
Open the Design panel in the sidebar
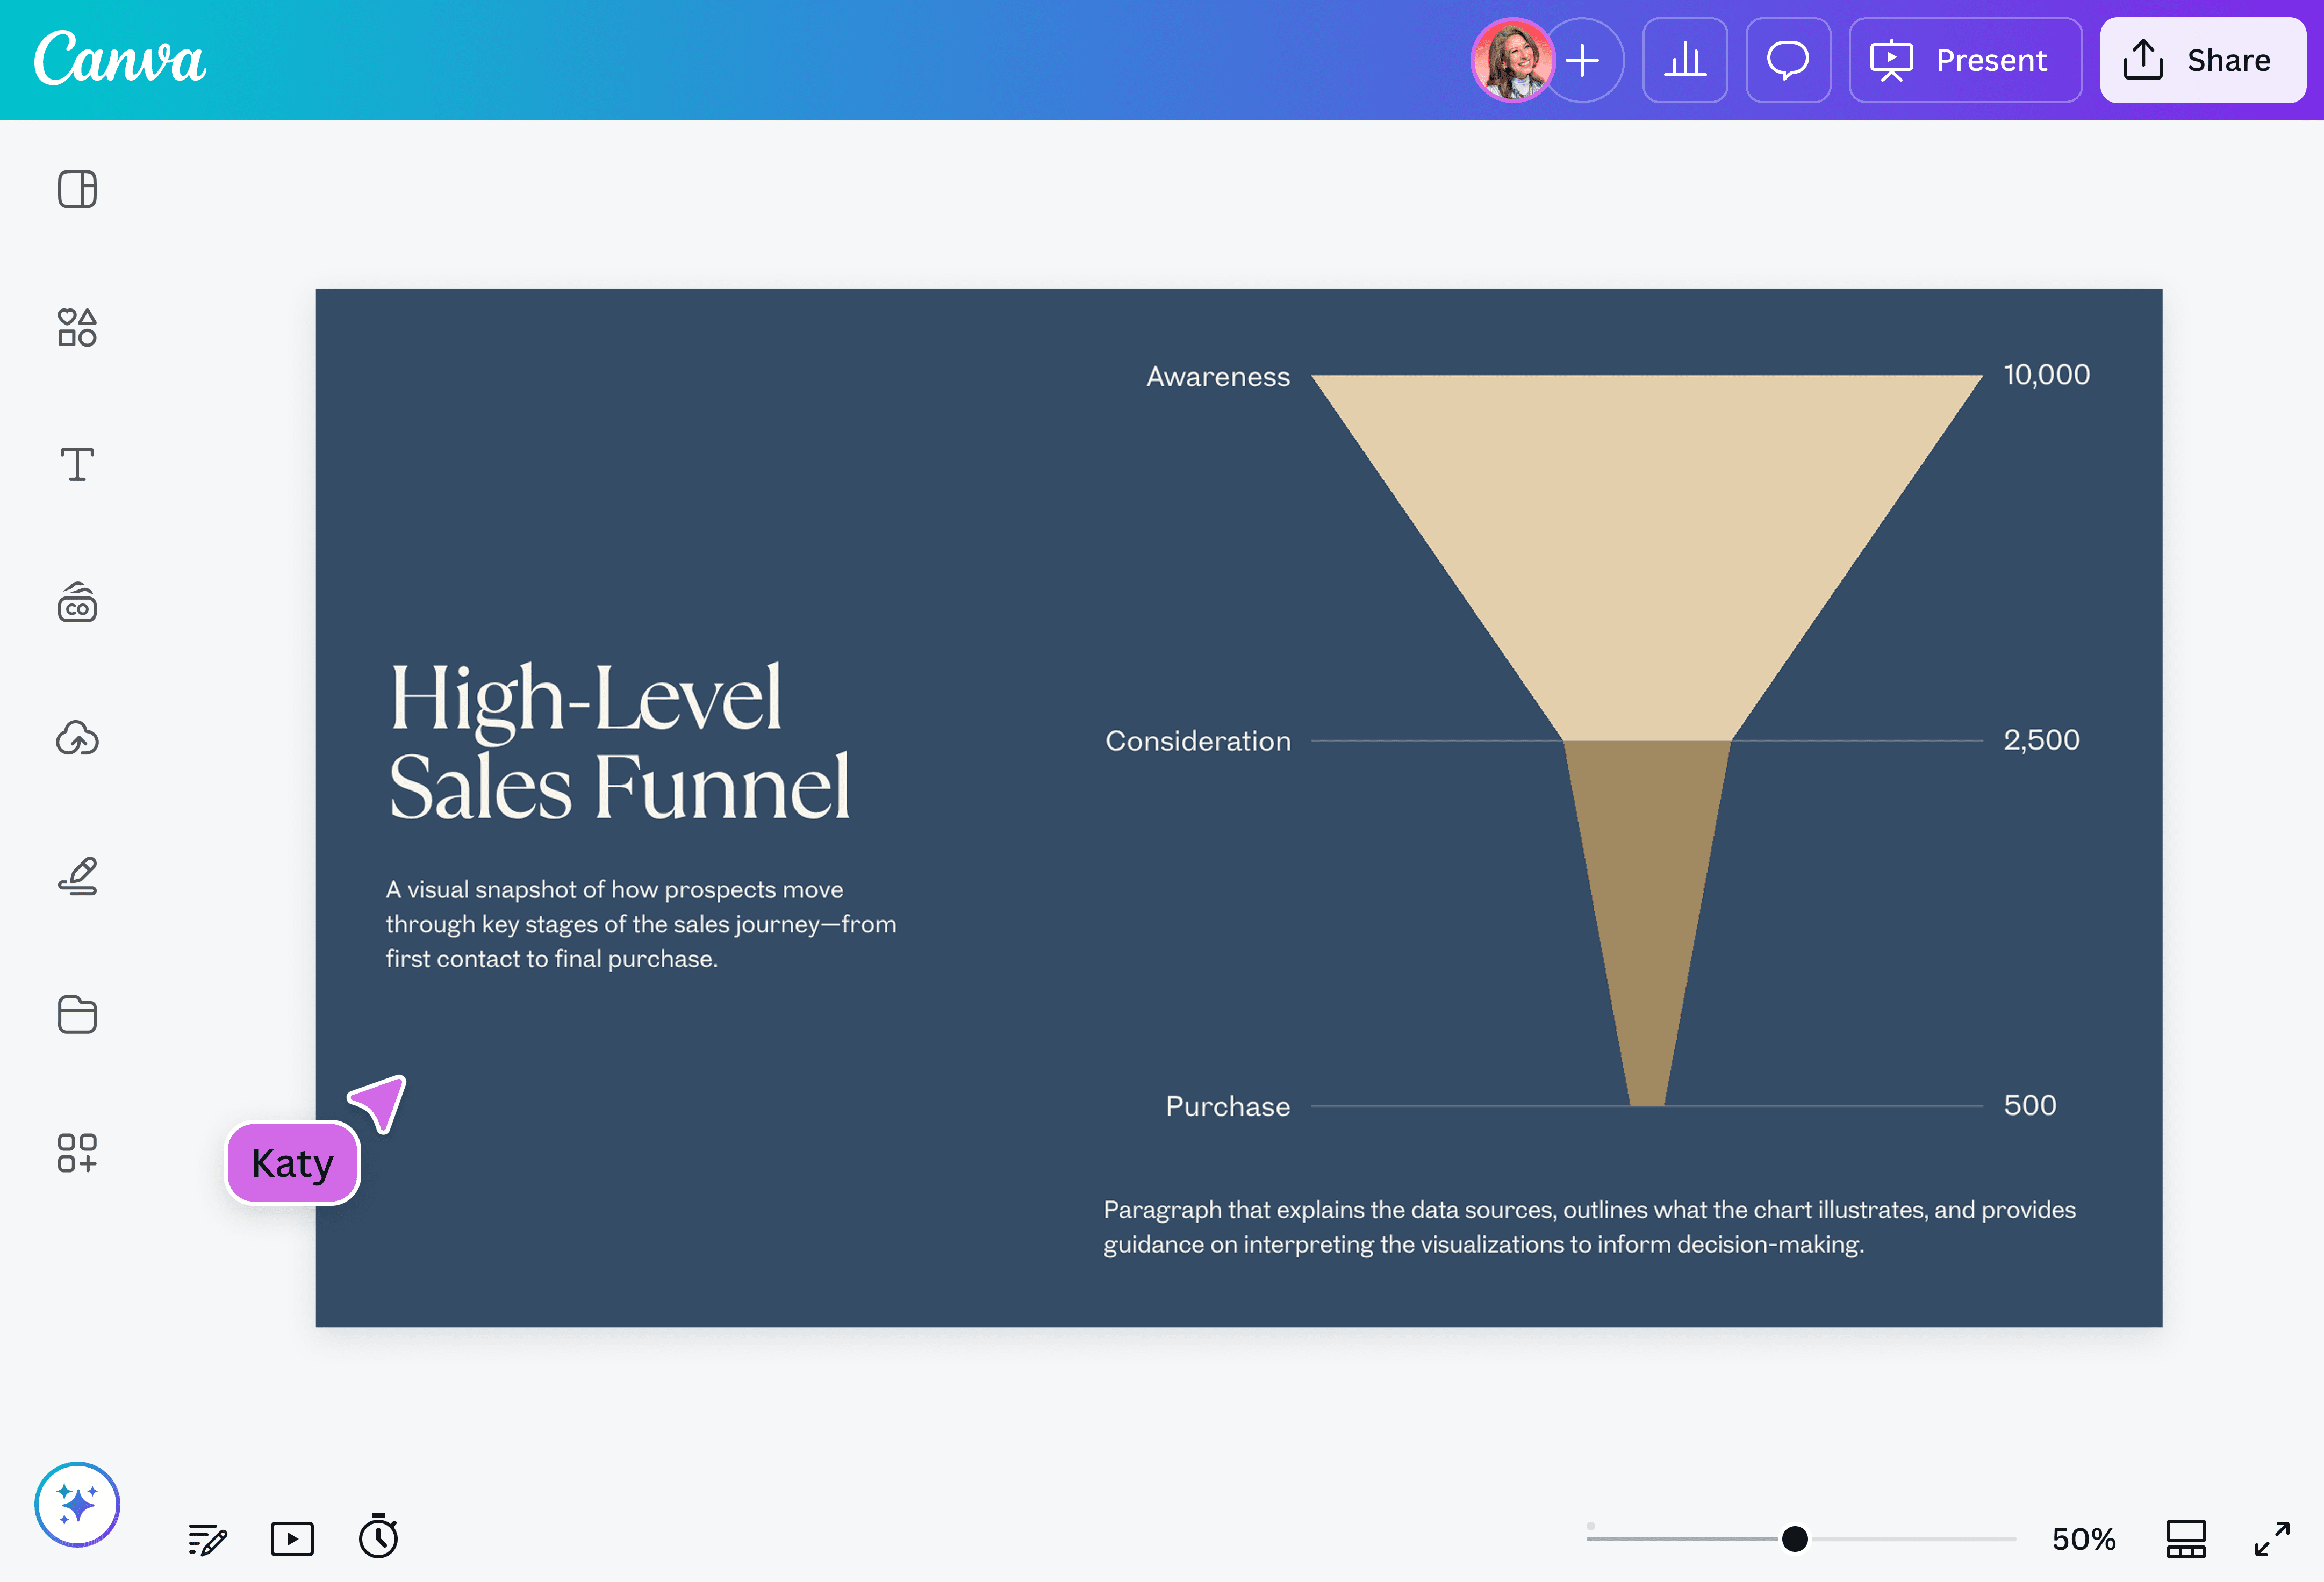coord(77,189)
